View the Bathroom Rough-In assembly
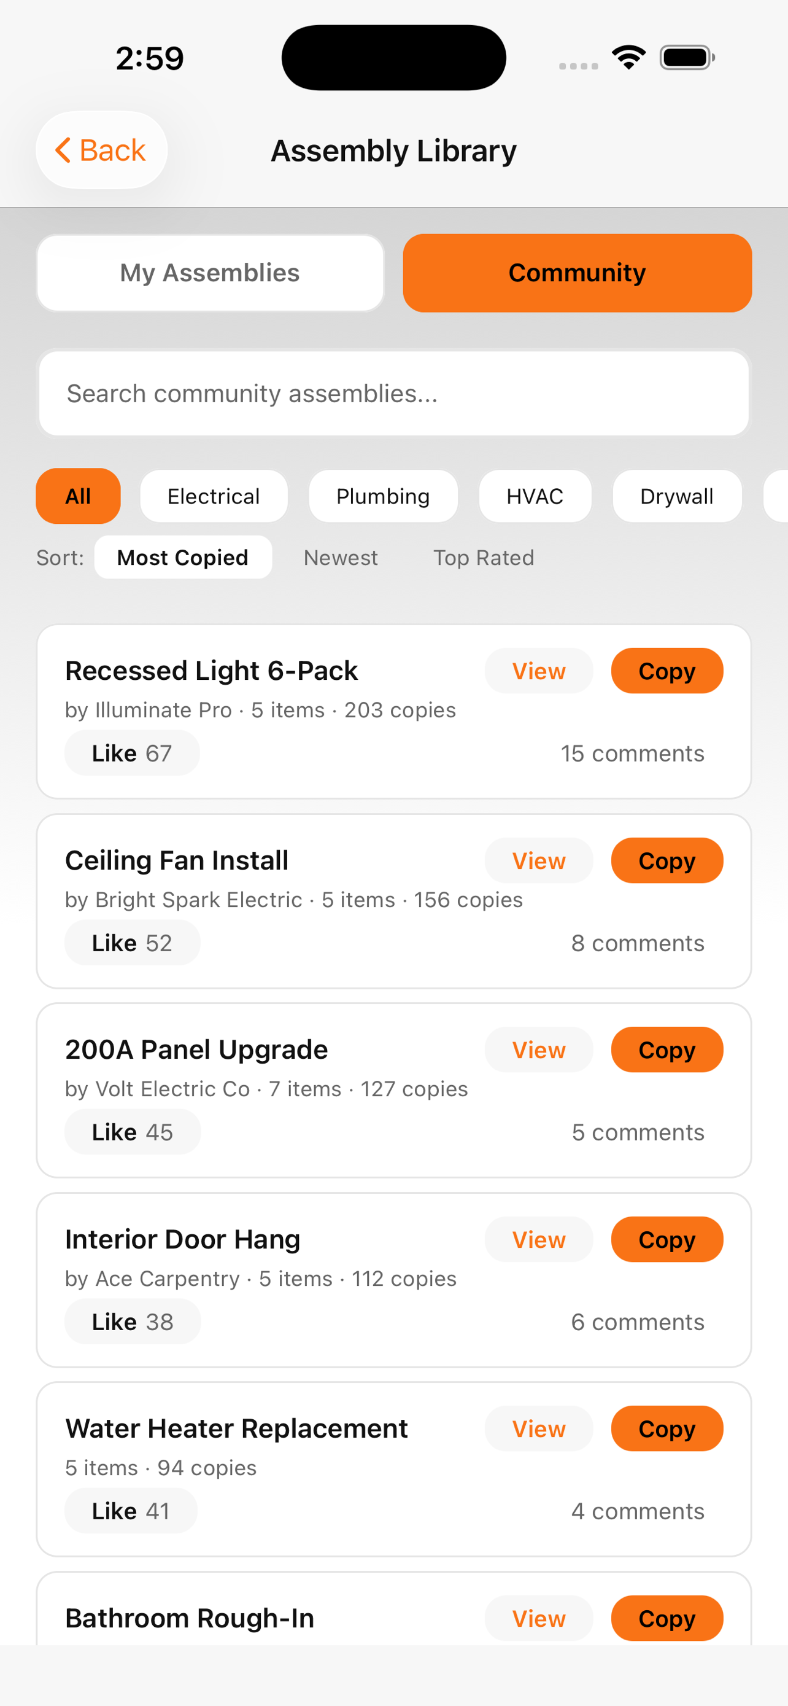The height and width of the screenshot is (1706, 788). point(539,1618)
